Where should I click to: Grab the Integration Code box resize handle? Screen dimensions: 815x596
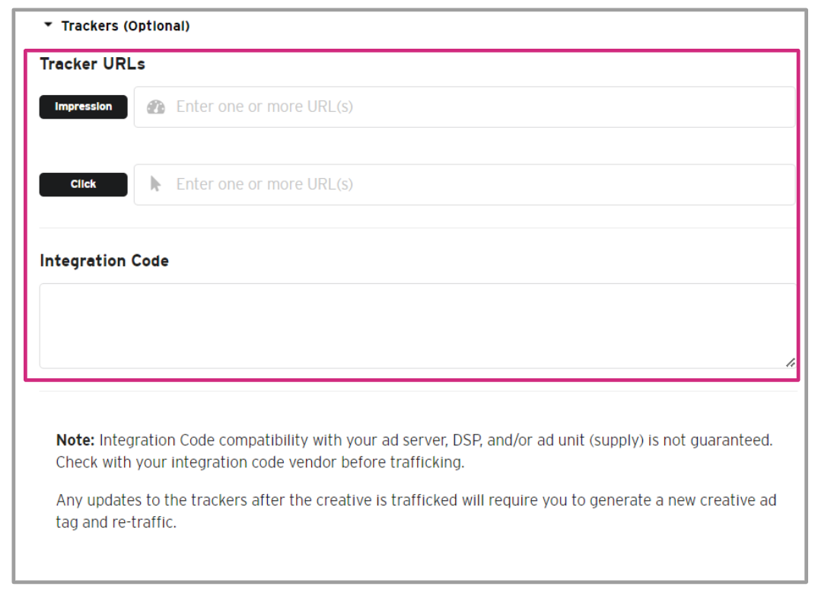tap(790, 362)
